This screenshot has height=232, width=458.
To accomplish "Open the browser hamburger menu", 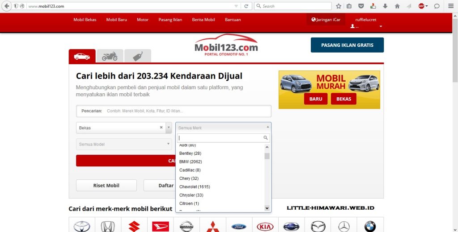I will click(x=451, y=6).
